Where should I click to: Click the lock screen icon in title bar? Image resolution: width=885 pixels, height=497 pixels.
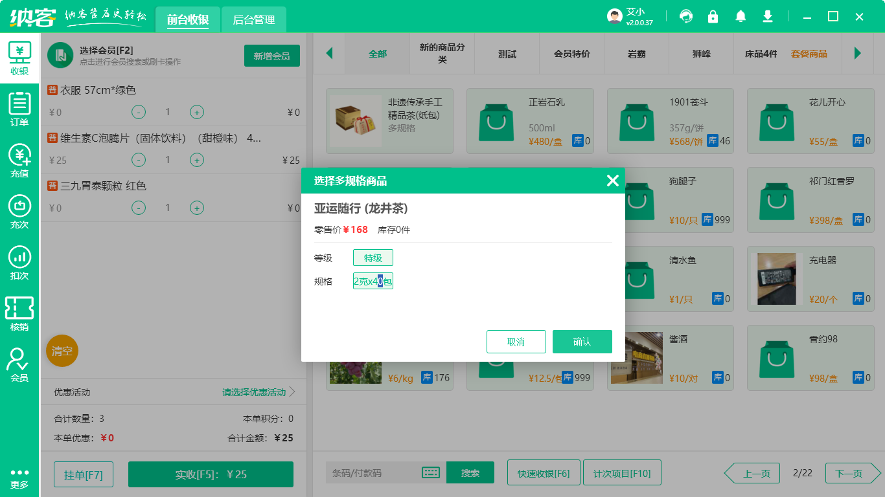[x=713, y=16]
